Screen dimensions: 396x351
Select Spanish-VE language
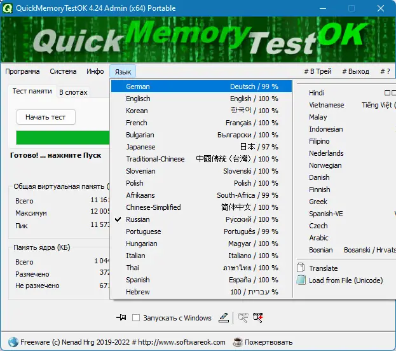coord(346,214)
